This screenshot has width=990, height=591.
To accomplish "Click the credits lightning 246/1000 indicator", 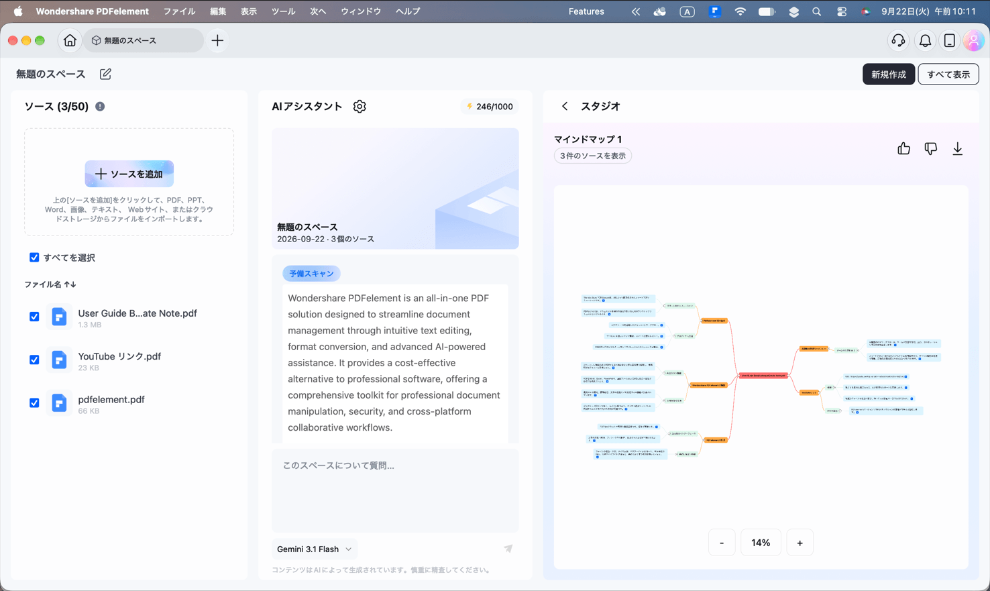I will 490,107.
